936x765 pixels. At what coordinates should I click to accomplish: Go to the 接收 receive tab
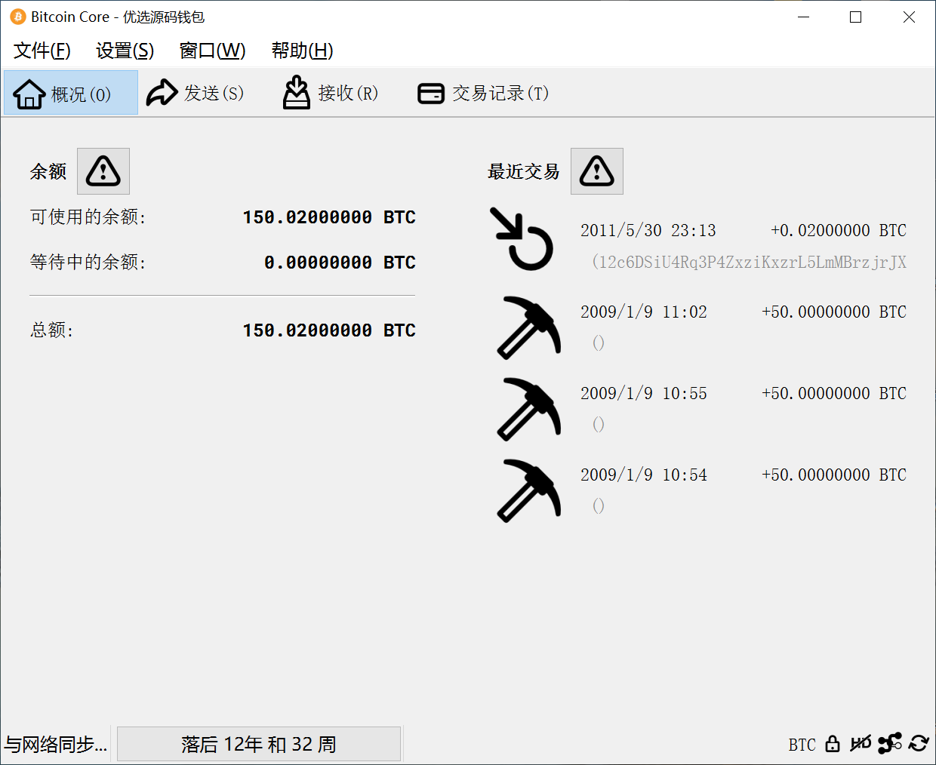coord(331,94)
